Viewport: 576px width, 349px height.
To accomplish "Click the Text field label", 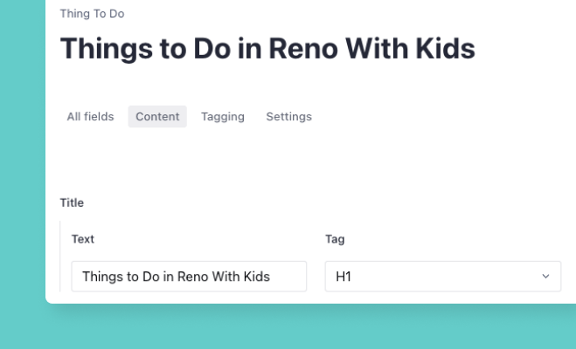I will [82, 238].
